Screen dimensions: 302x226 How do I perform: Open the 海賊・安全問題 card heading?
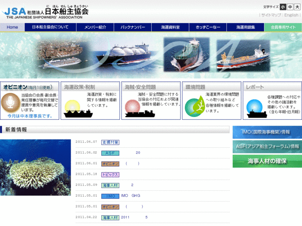pyautogui.click(x=140, y=87)
